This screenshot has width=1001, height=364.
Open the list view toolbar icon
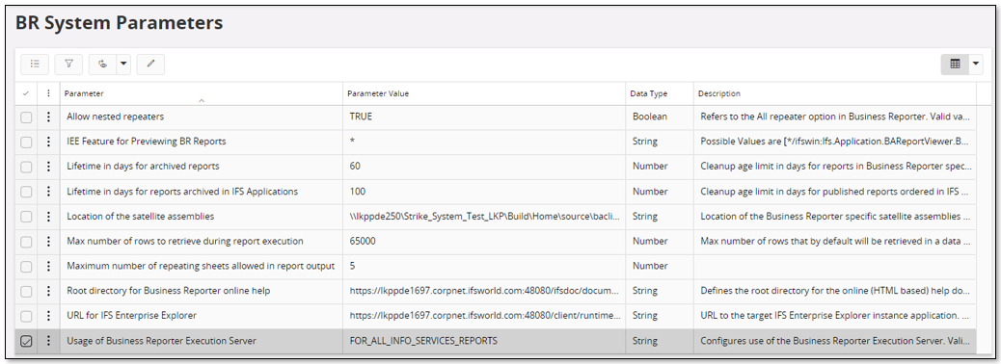(x=35, y=64)
